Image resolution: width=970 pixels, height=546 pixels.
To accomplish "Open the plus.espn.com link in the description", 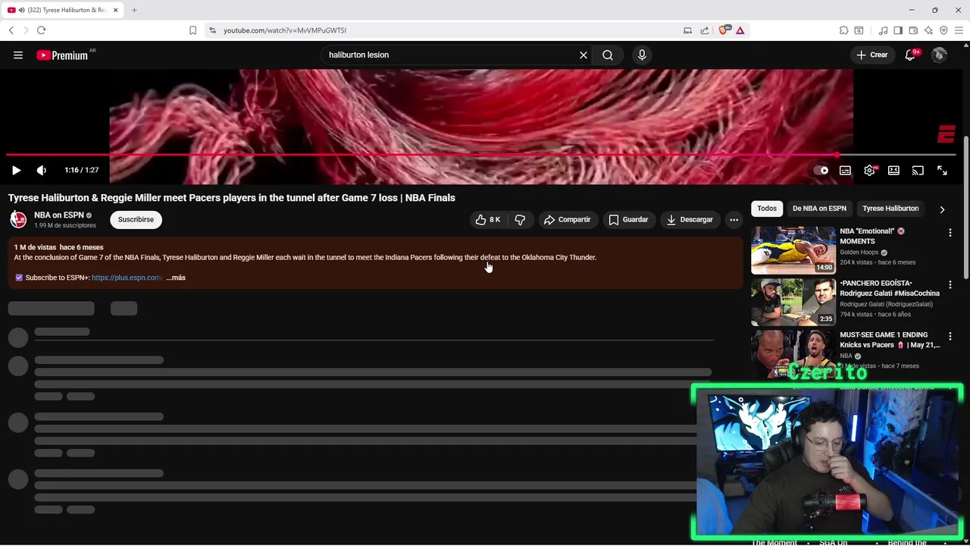I will 127,278.
